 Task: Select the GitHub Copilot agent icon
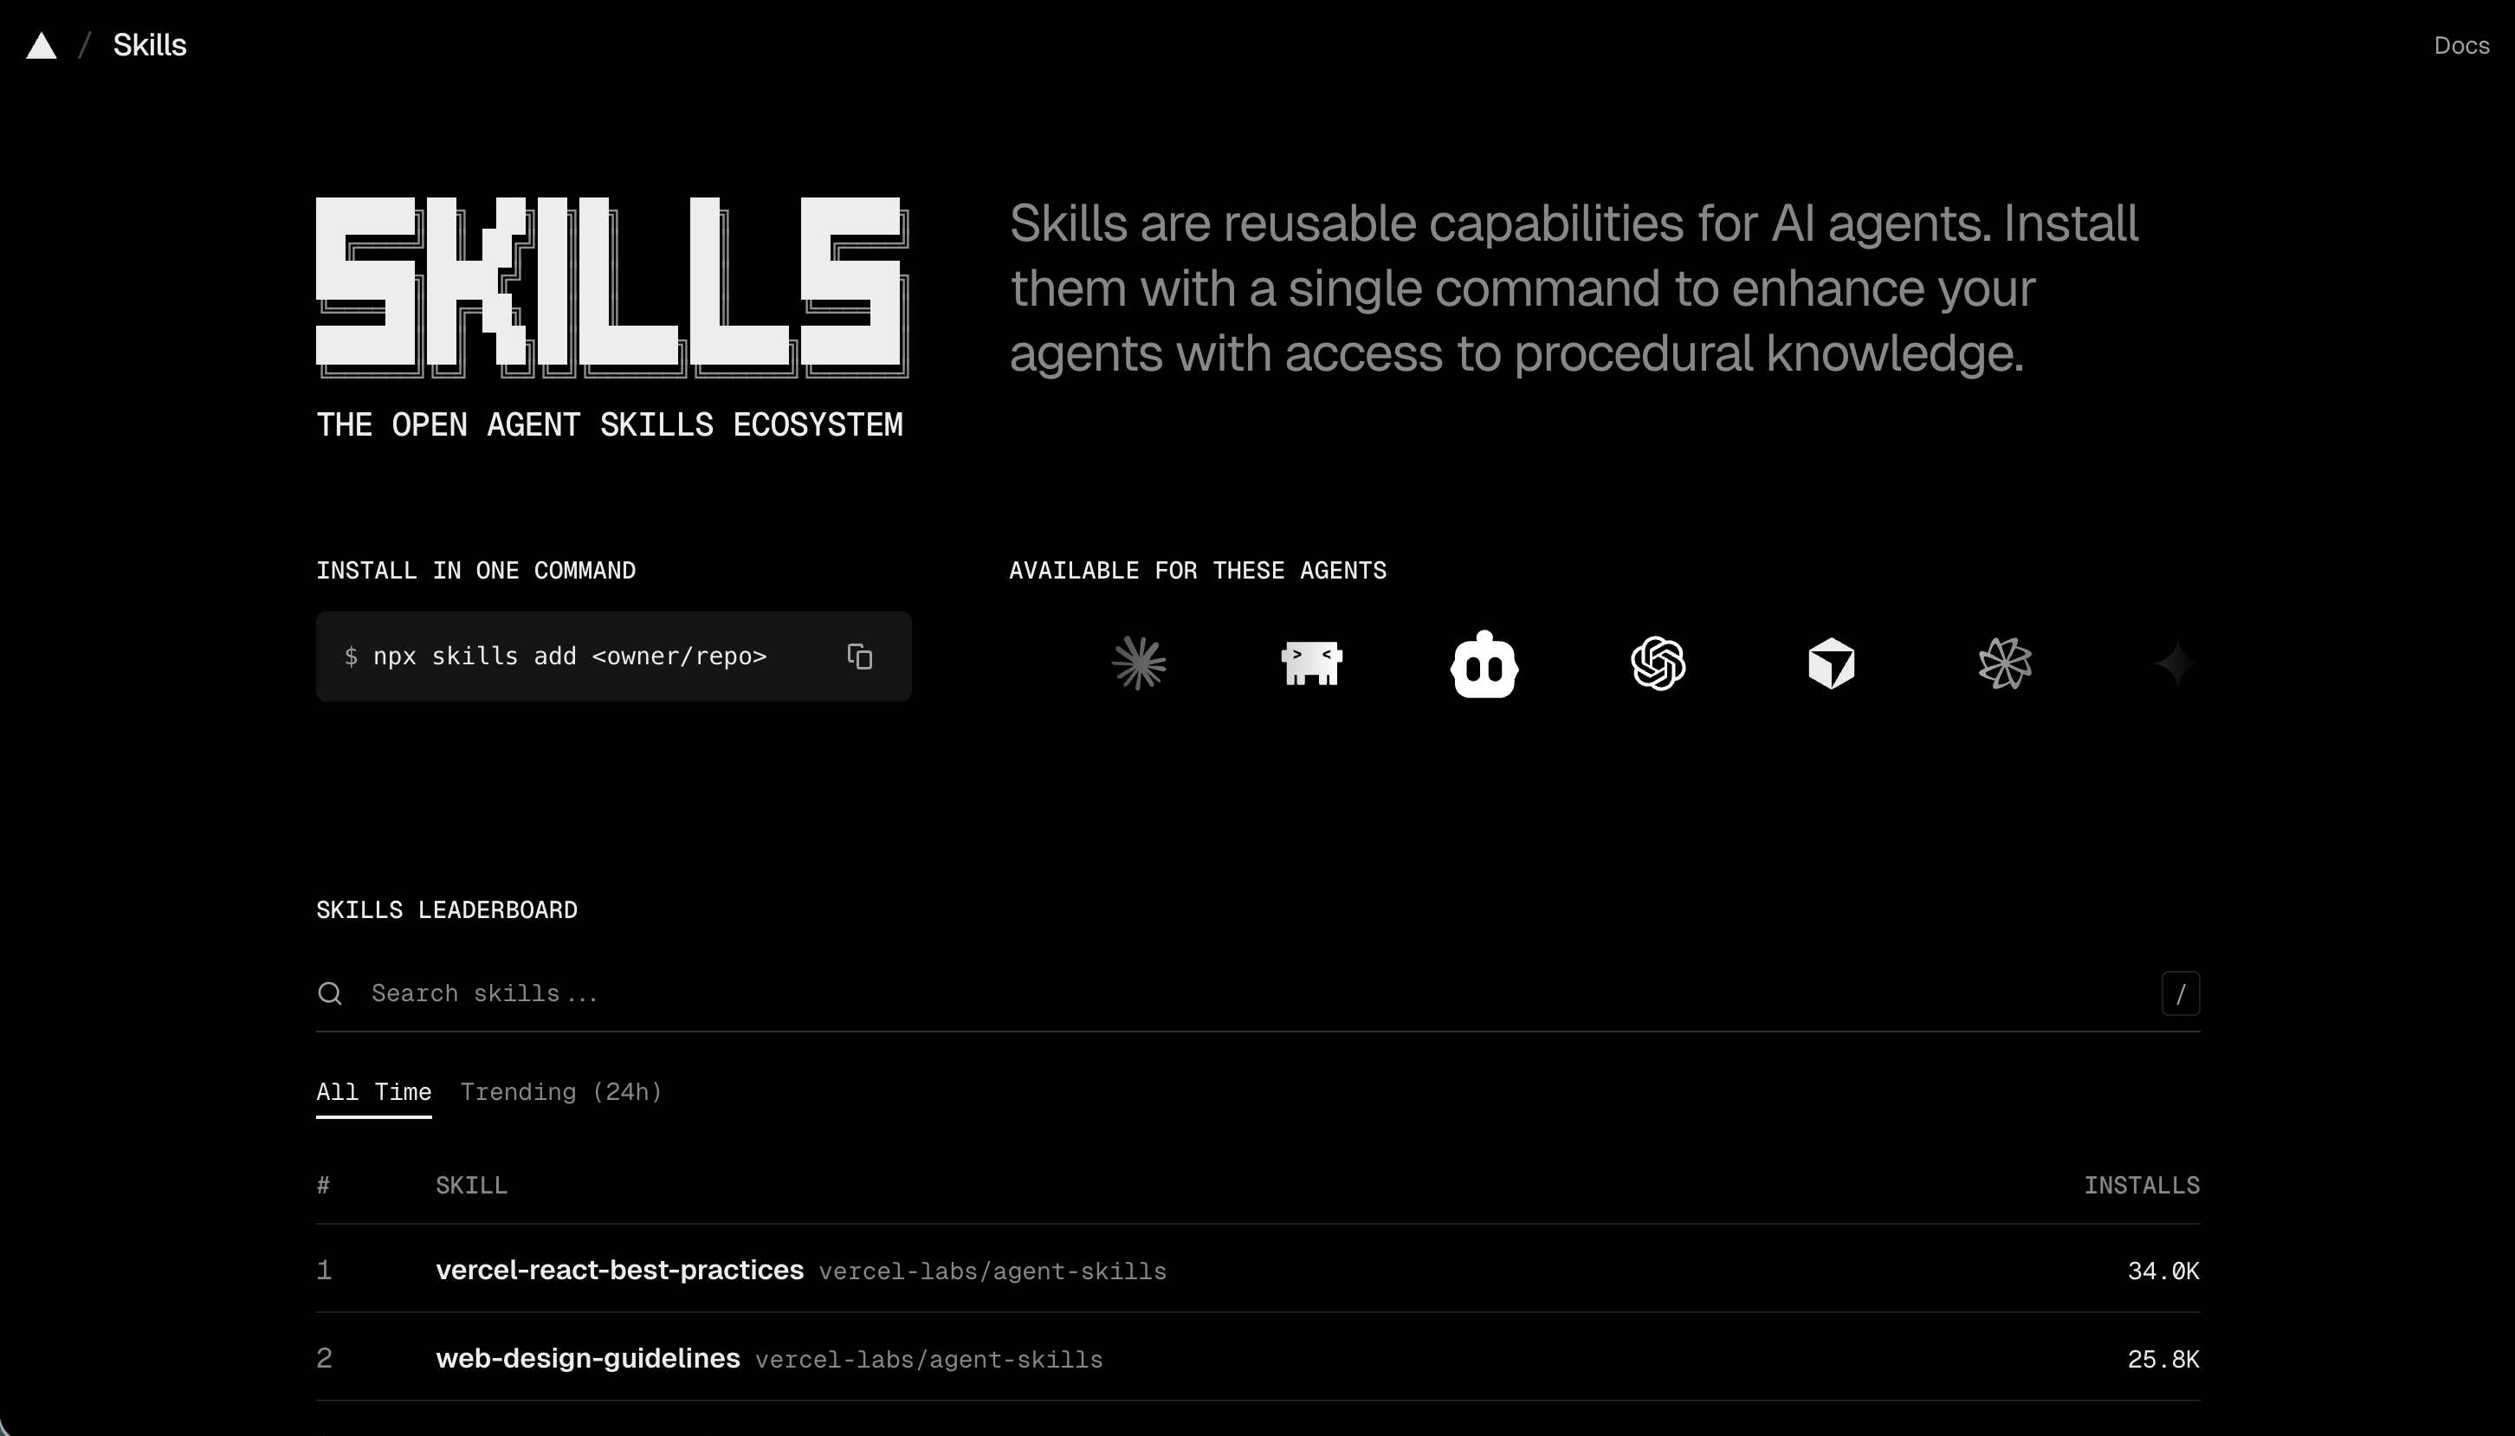coord(1484,663)
